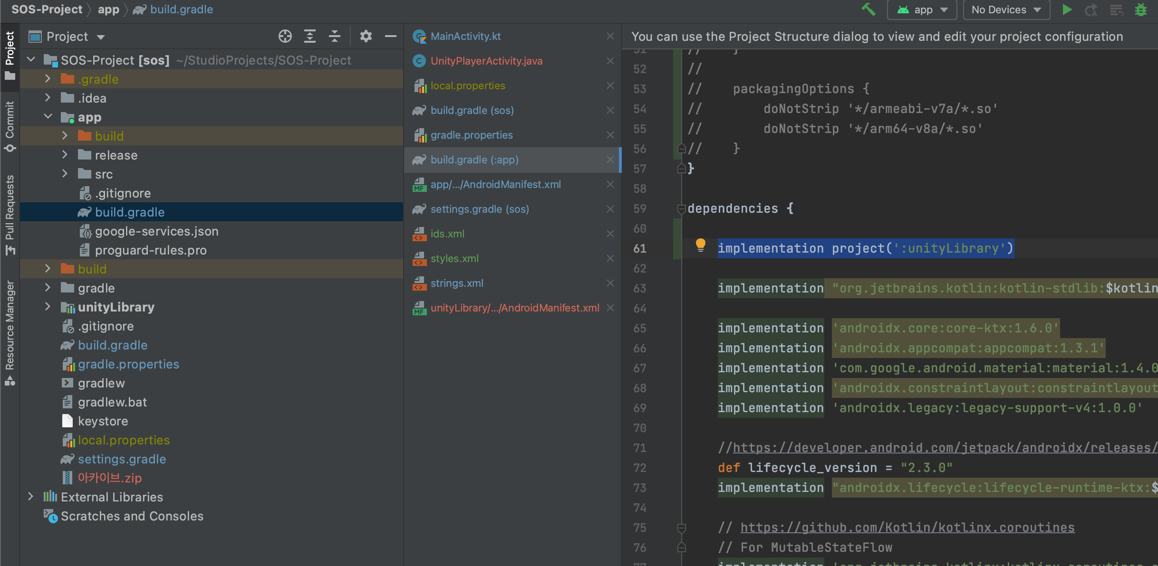Image resolution: width=1158 pixels, height=566 pixels.
Task: Close the local.properties tab
Action: pos(610,85)
